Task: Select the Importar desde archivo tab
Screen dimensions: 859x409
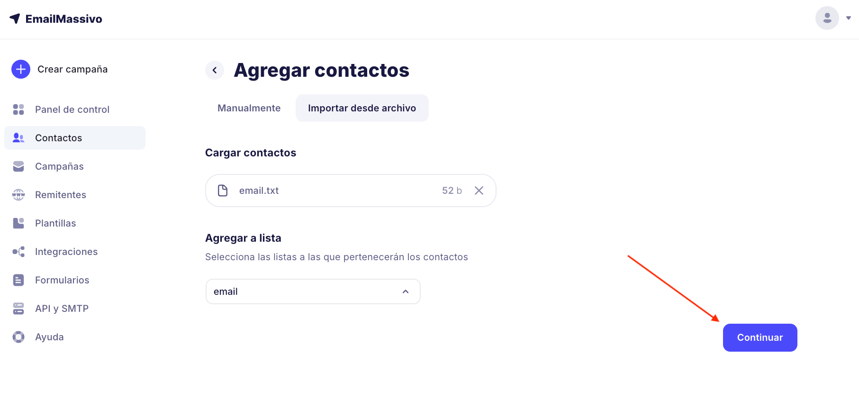Action: coord(362,108)
